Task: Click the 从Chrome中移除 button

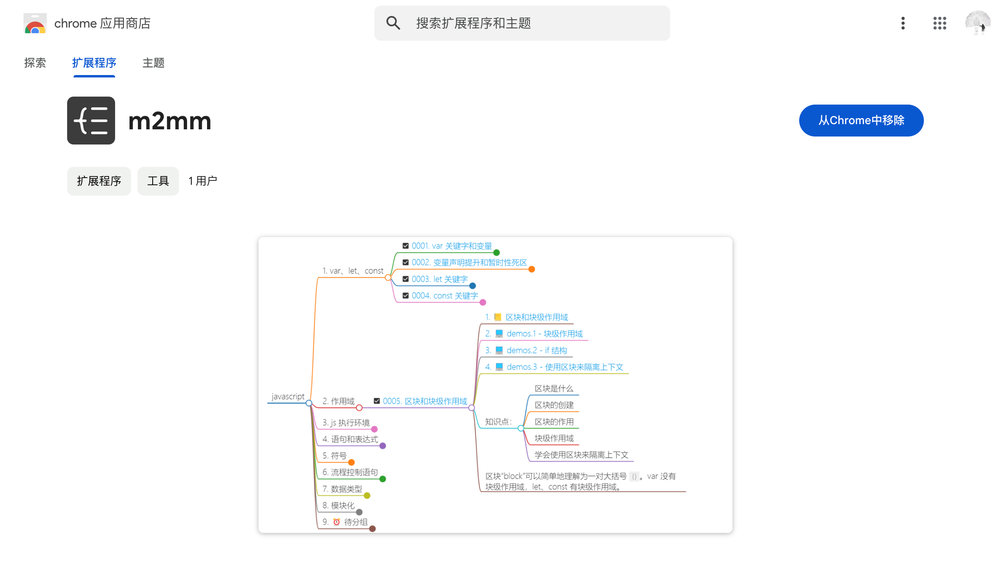Action: pos(861,121)
